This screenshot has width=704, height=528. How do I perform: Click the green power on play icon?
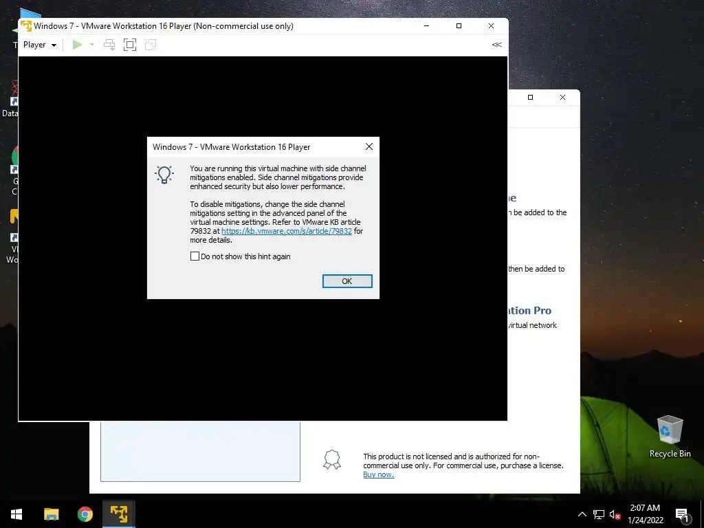coord(77,45)
